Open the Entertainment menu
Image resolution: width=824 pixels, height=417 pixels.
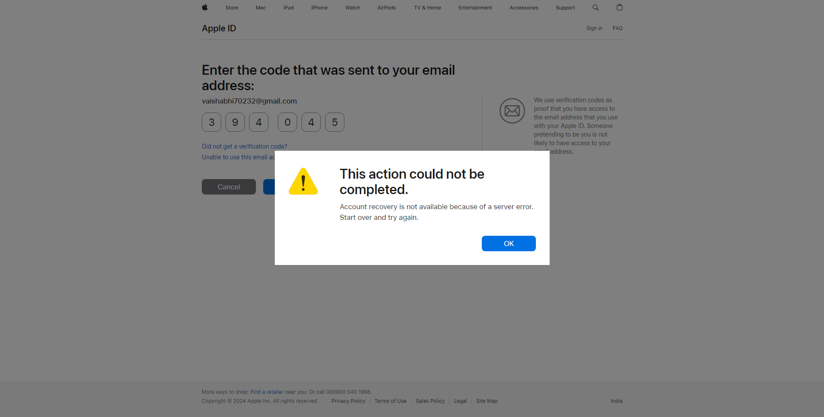(475, 8)
